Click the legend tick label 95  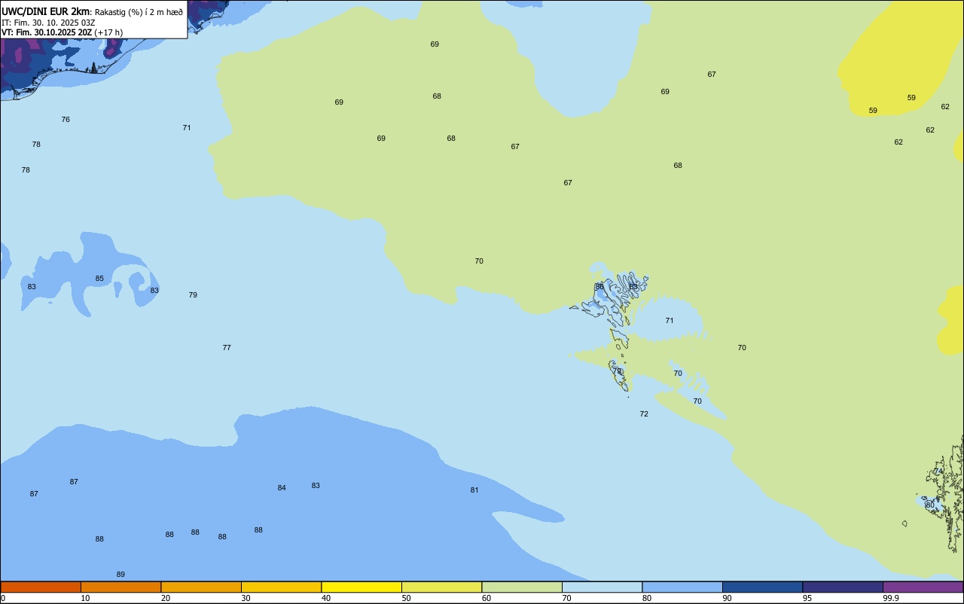(807, 598)
